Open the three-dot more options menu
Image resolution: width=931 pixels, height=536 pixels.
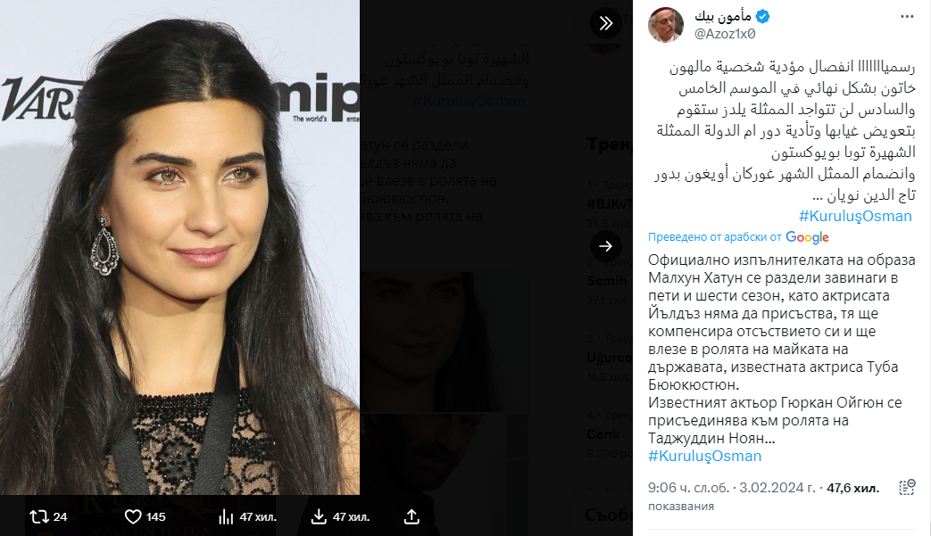click(907, 17)
